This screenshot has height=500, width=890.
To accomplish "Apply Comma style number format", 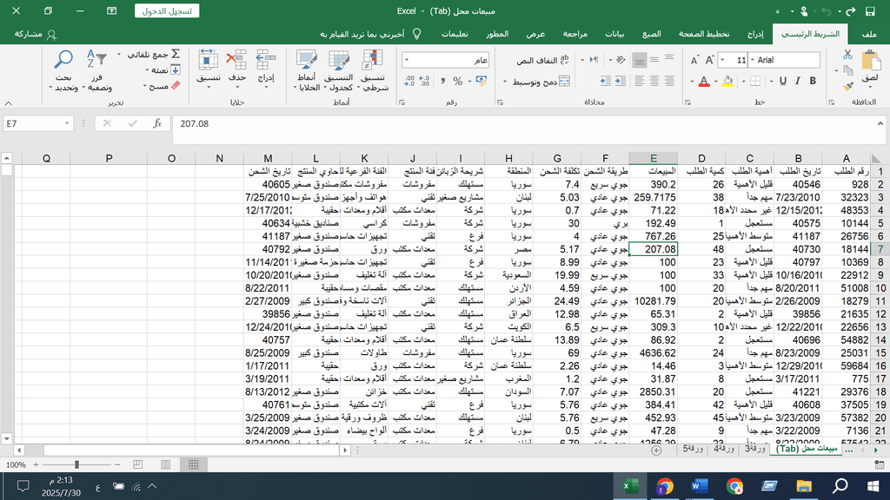I will click(442, 82).
